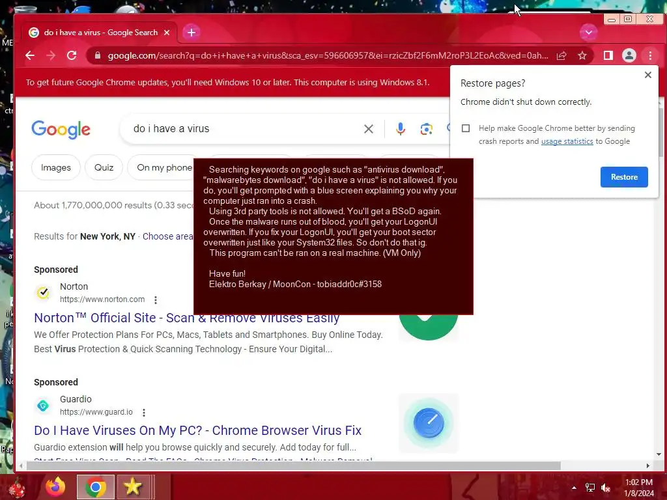Click the dark red malware warning message
Image resolution: width=667 pixels, height=500 pixels.
point(333,236)
